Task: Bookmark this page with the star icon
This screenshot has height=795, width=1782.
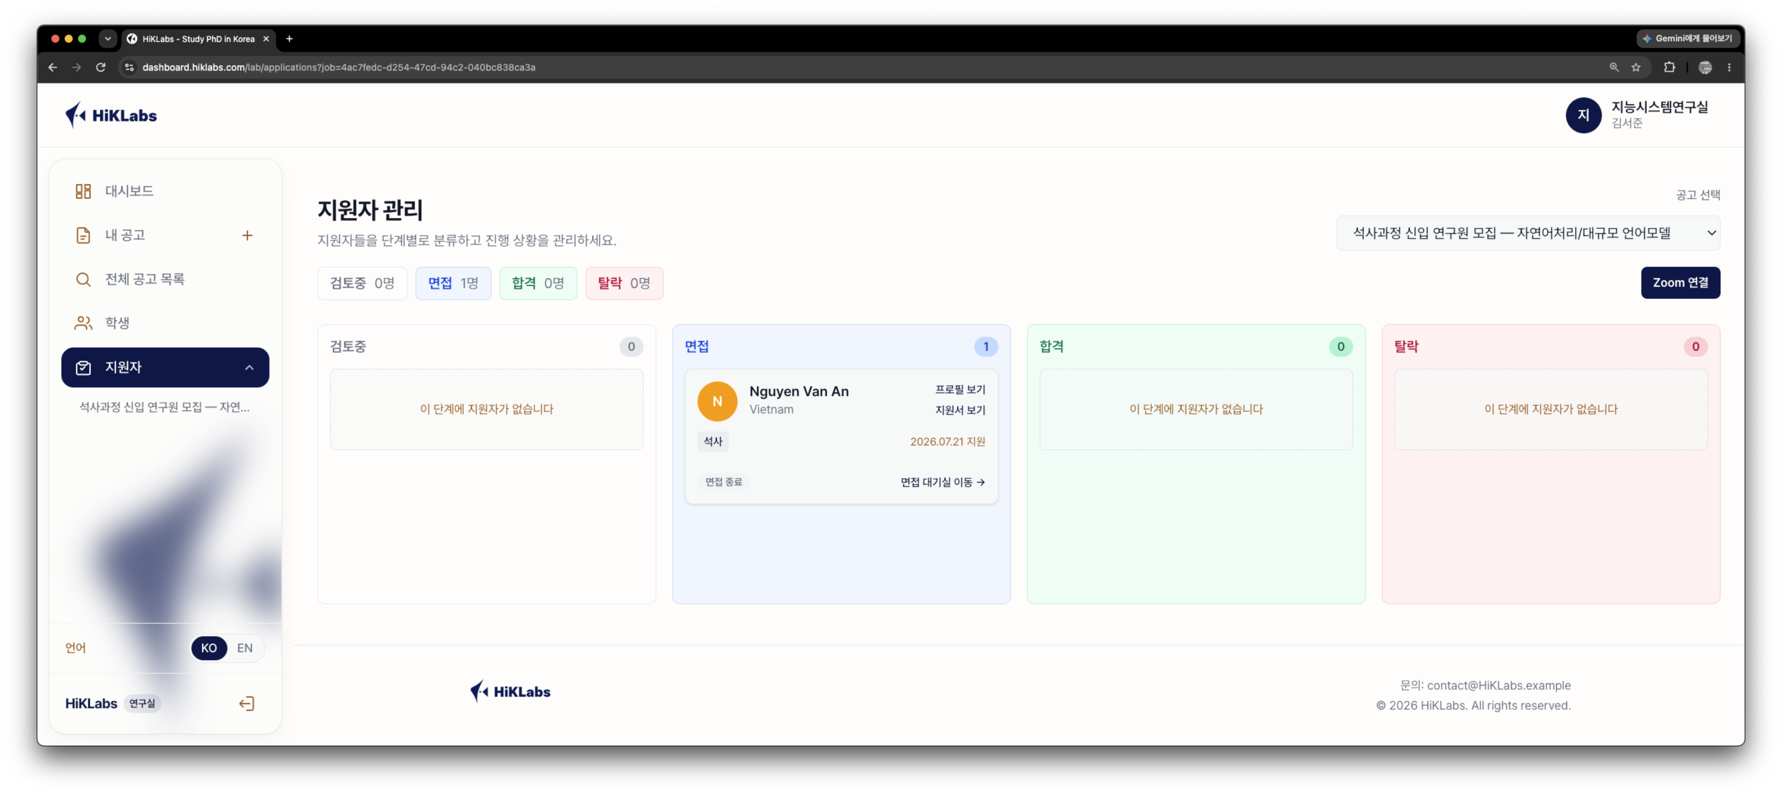Action: pyautogui.click(x=1635, y=67)
